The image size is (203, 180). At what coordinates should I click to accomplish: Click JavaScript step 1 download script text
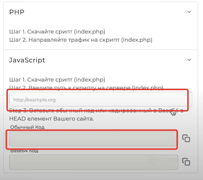click(x=57, y=80)
